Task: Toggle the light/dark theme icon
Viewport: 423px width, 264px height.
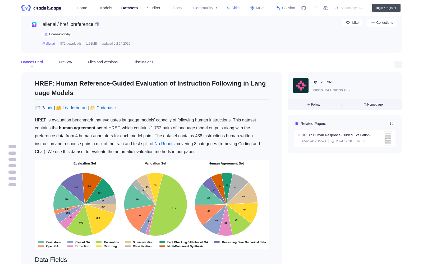Action: 316,8
